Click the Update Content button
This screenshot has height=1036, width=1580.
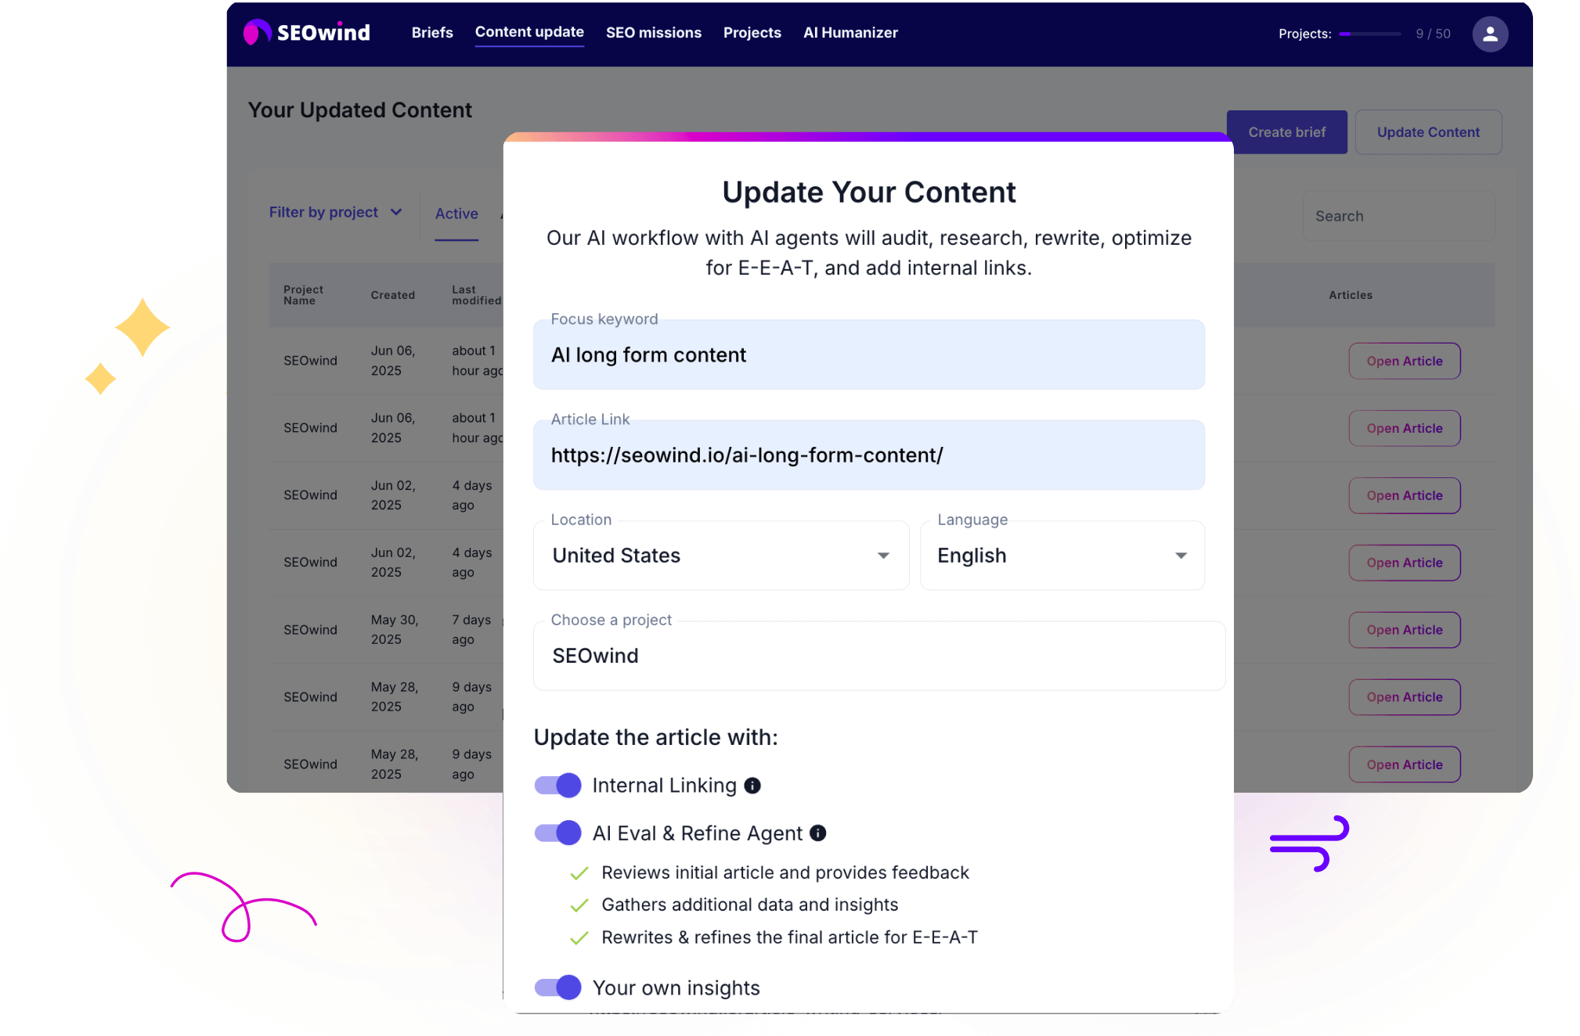pos(1428,132)
